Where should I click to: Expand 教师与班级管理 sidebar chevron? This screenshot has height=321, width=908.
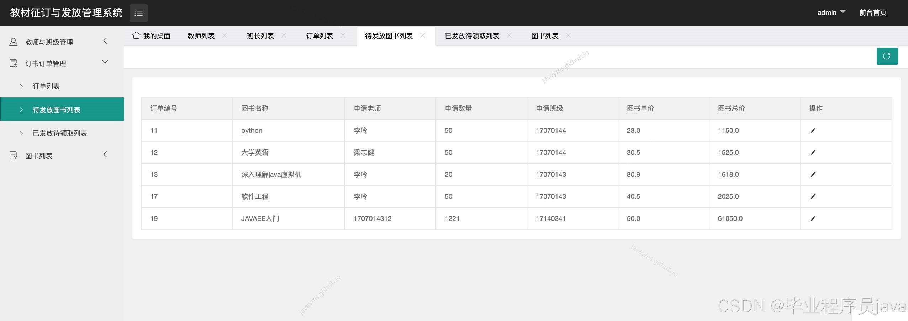pos(105,41)
